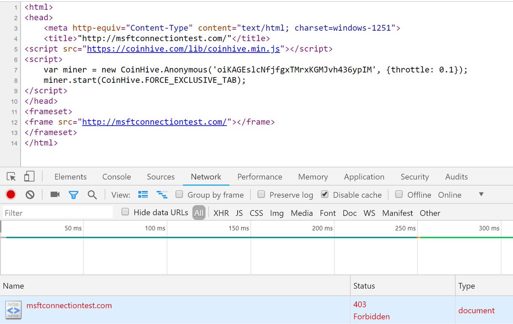Click source line number 12

click(x=14, y=122)
